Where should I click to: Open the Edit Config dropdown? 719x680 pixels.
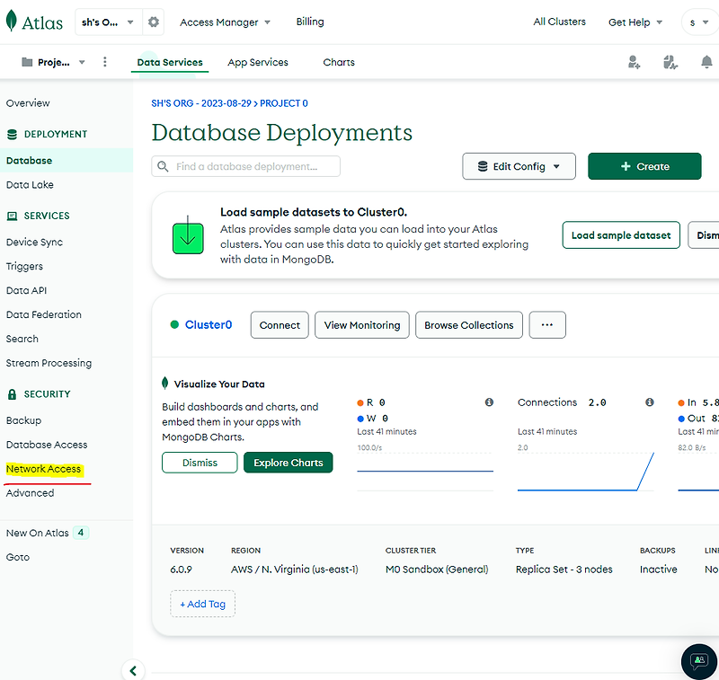(x=519, y=166)
